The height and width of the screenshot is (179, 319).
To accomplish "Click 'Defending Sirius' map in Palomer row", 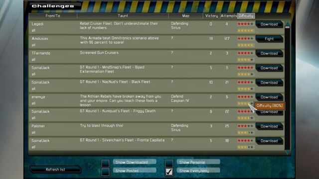I will point(179,128).
